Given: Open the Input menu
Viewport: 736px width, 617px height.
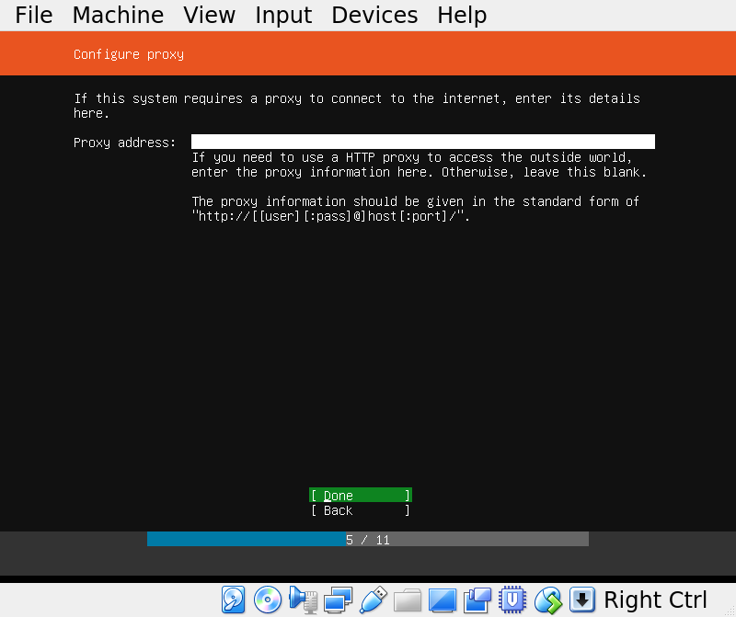Looking at the screenshot, I should pos(283,16).
